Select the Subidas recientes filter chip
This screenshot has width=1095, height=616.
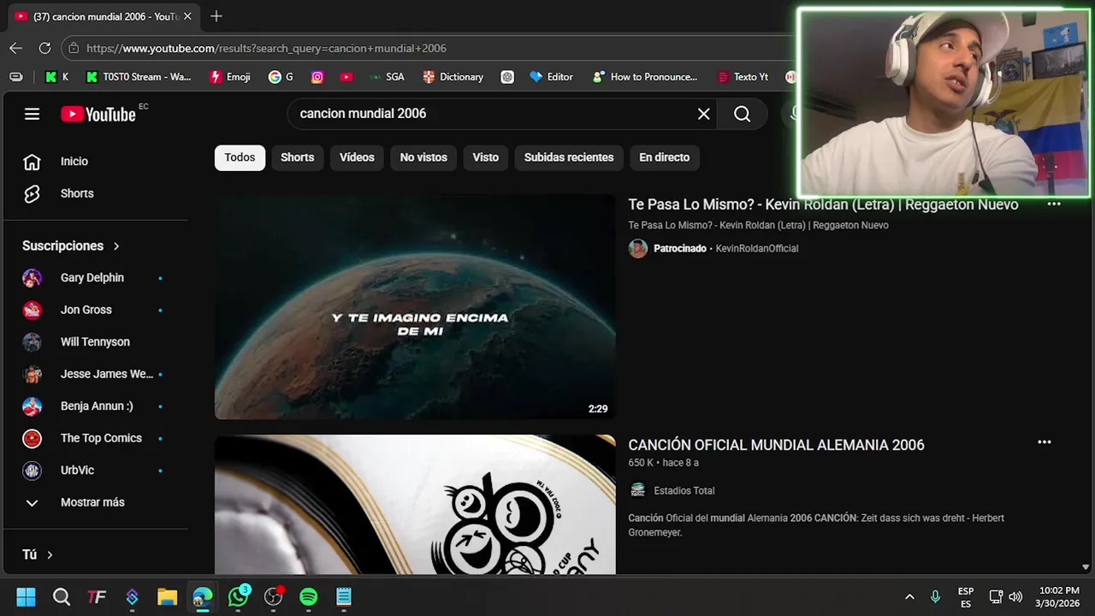(x=569, y=157)
